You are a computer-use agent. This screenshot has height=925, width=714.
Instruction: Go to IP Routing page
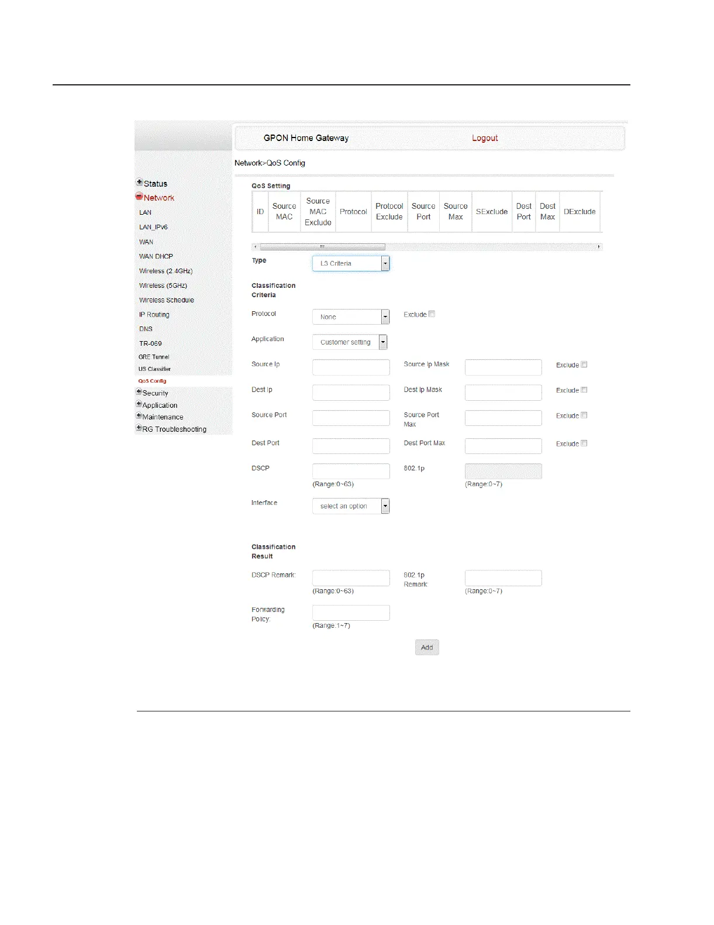(x=154, y=315)
